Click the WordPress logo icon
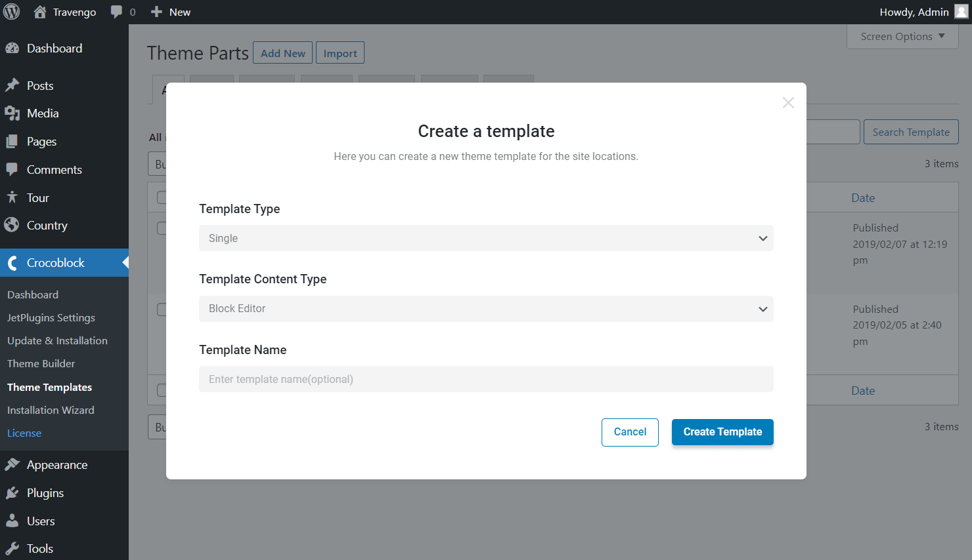This screenshot has width=972, height=560. point(12,12)
